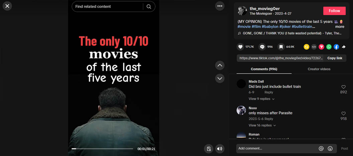
Task: Click the video to pause playback
Action: pyautogui.click(x=113, y=78)
